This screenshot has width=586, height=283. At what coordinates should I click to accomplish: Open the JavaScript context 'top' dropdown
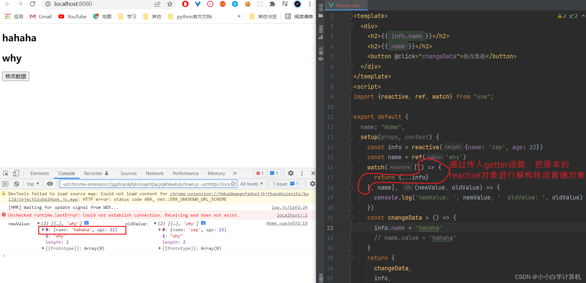click(33, 184)
